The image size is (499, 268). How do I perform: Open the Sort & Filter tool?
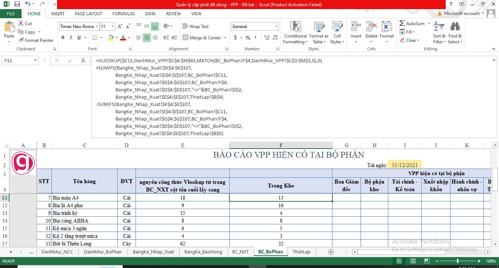tap(439, 33)
